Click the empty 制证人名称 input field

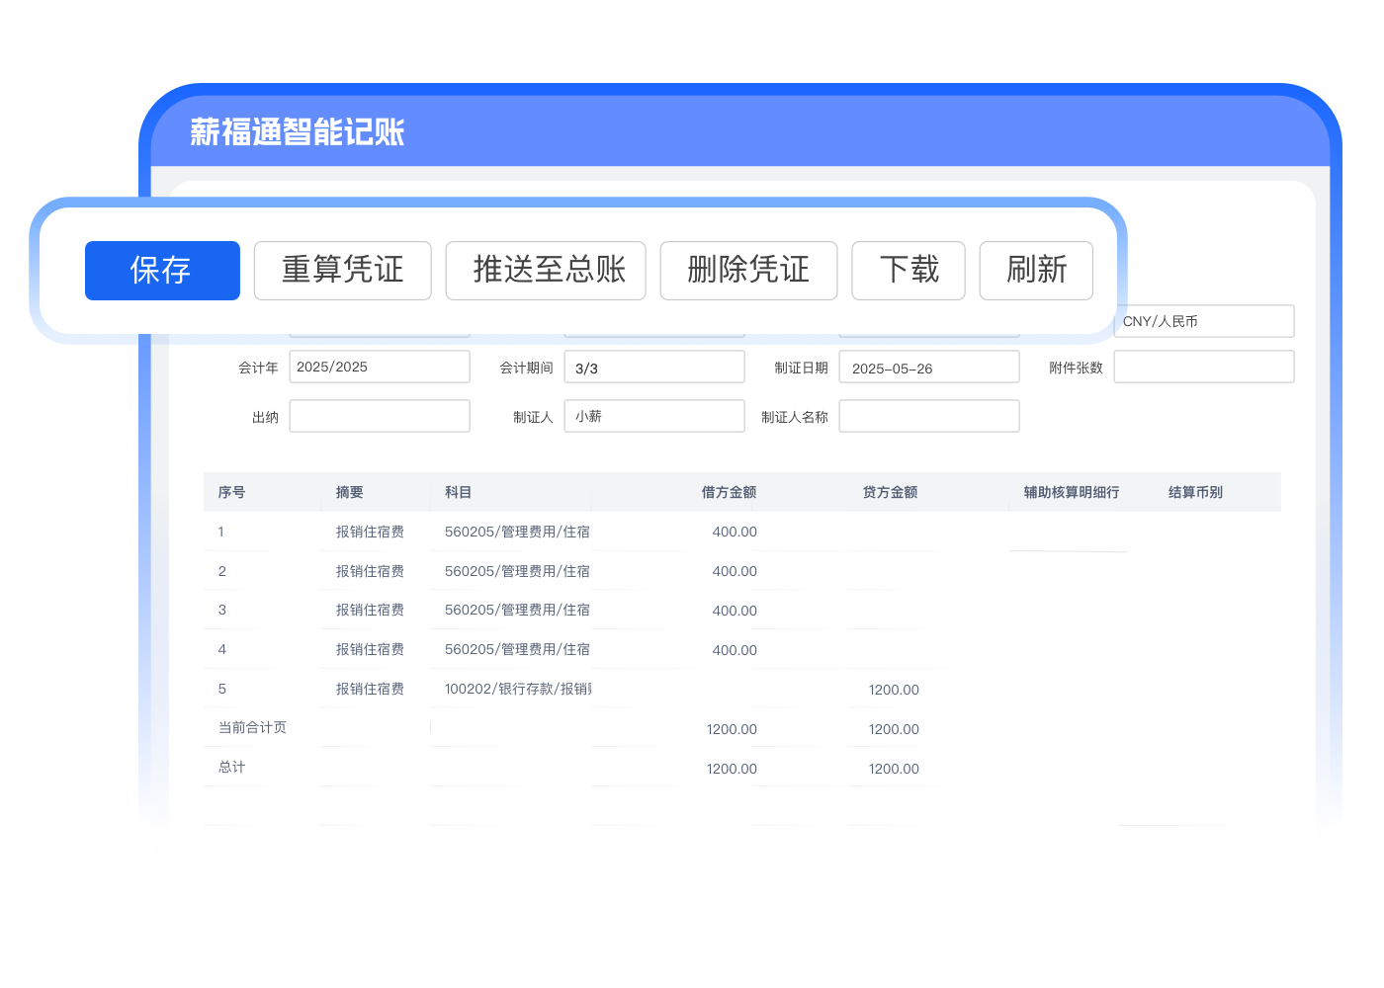[928, 416]
